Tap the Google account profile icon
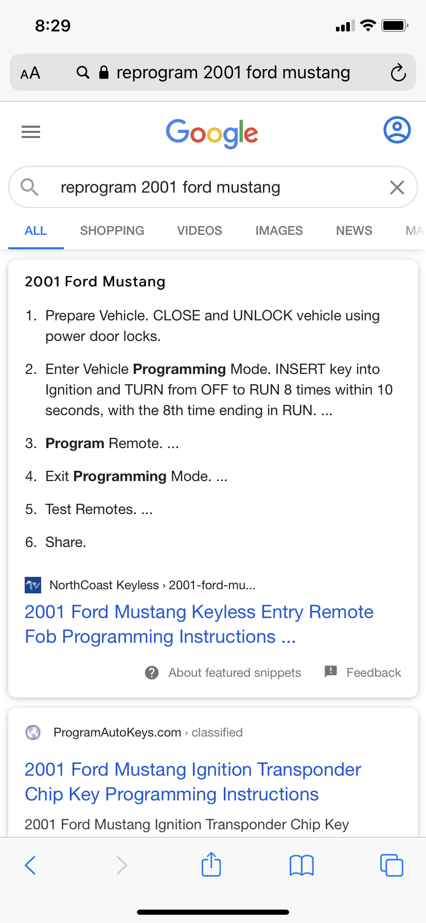This screenshot has height=923, width=426. tap(397, 130)
